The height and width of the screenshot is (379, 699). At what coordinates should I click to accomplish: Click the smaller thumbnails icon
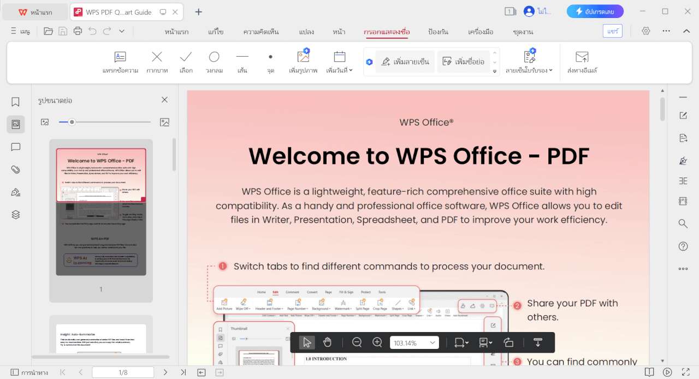coord(45,122)
